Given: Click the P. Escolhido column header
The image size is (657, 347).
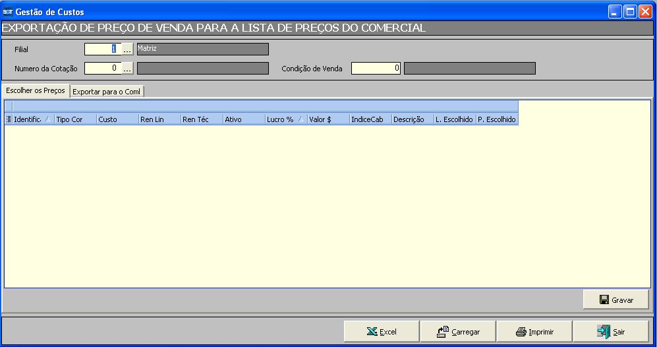Looking at the screenshot, I should [x=497, y=119].
